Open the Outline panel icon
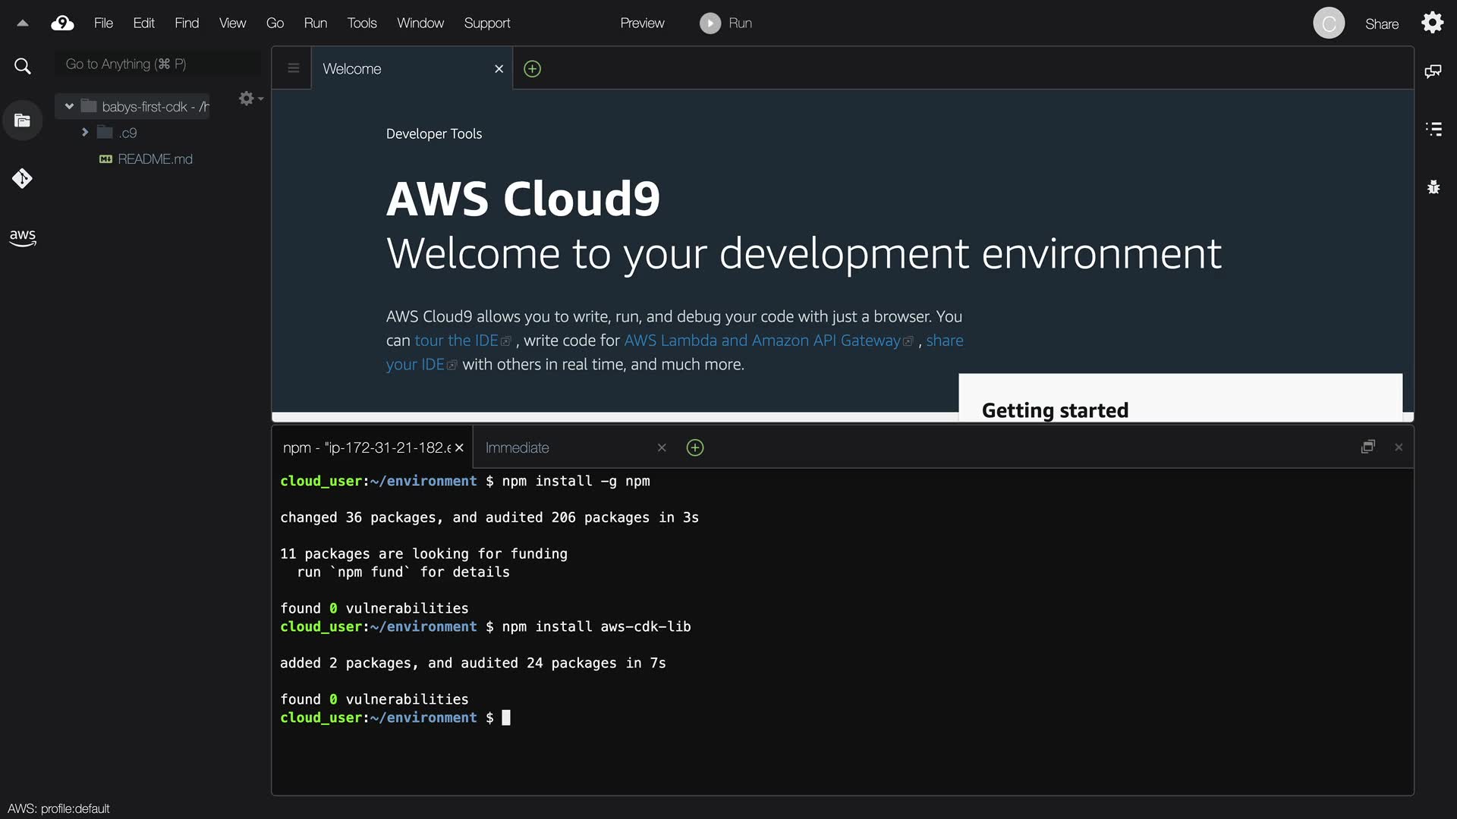The height and width of the screenshot is (819, 1457). pos(1433,129)
